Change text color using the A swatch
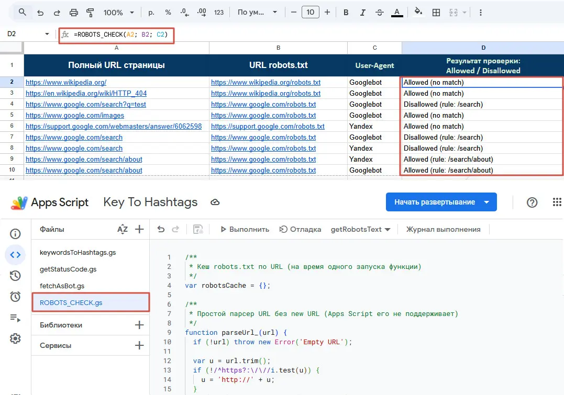The image size is (564, 395). coord(396,12)
